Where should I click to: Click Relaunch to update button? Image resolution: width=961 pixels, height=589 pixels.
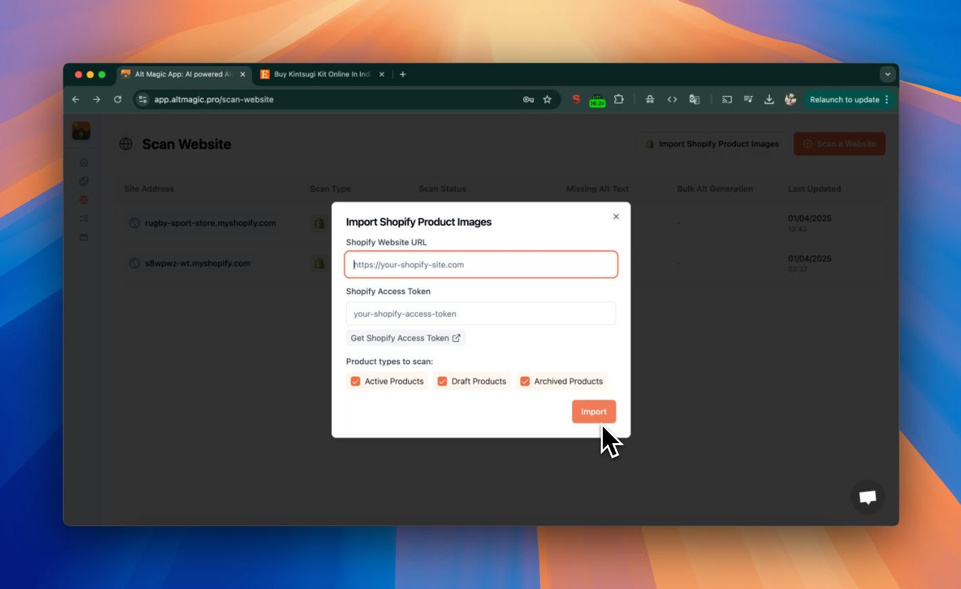pos(844,99)
